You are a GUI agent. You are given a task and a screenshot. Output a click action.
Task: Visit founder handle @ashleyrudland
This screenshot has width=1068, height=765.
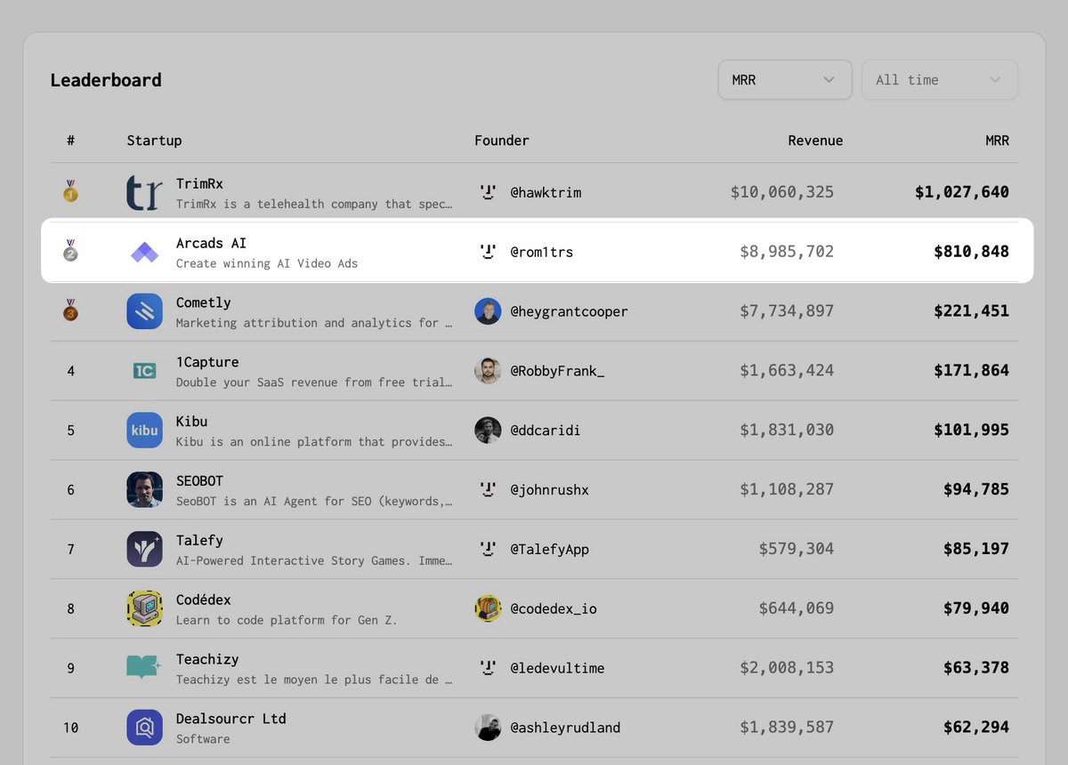coord(565,728)
